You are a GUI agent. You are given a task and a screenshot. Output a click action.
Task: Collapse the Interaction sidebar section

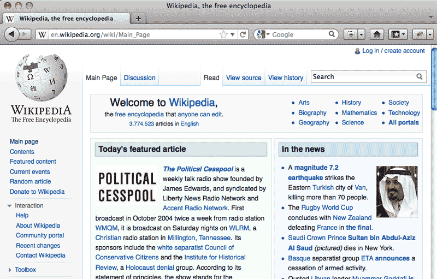[x=9, y=206]
